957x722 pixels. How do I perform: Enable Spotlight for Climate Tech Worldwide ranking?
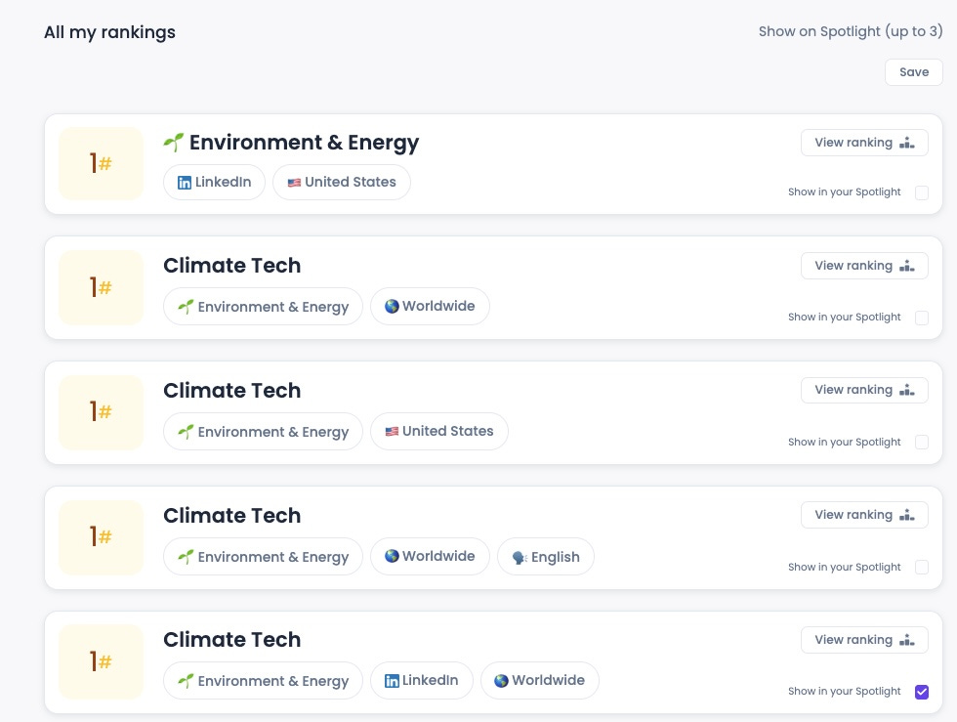[922, 318]
